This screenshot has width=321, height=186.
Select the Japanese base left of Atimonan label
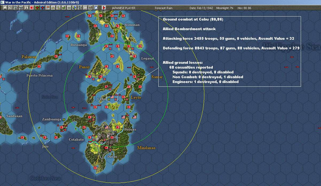click(118, 26)
